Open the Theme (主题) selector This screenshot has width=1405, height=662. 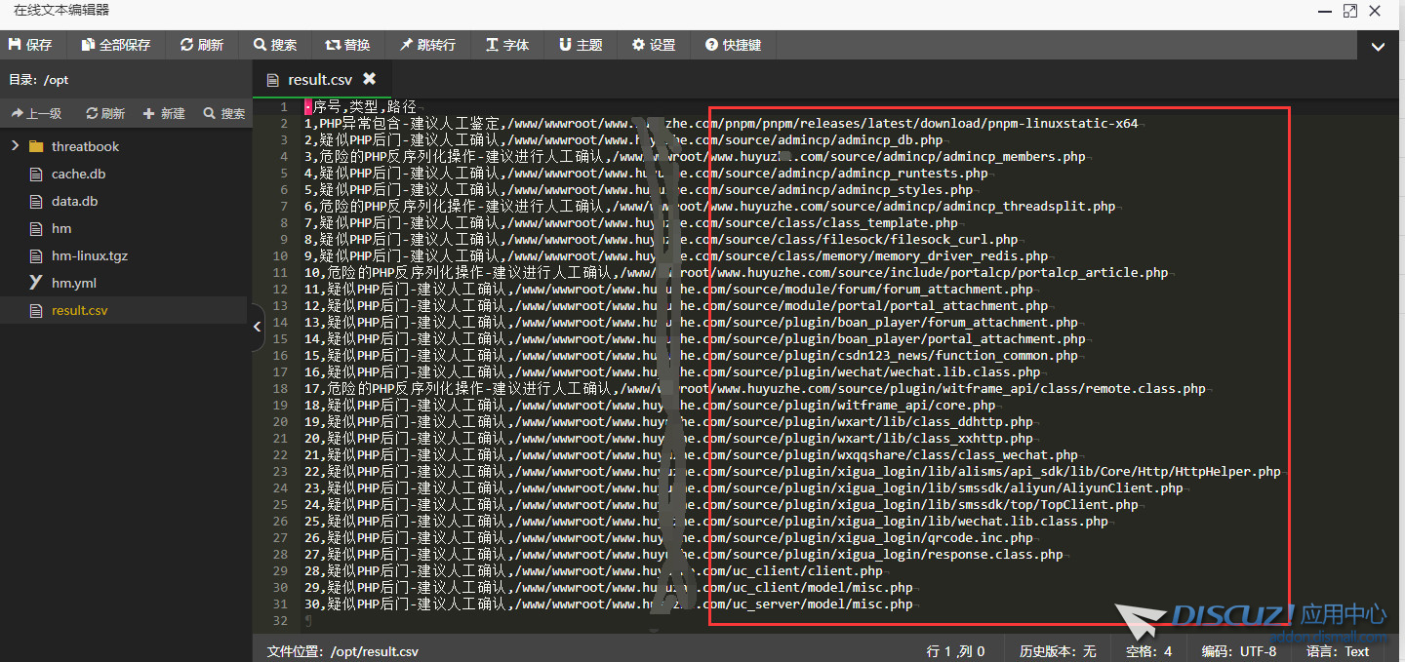[x=581, y=45]
